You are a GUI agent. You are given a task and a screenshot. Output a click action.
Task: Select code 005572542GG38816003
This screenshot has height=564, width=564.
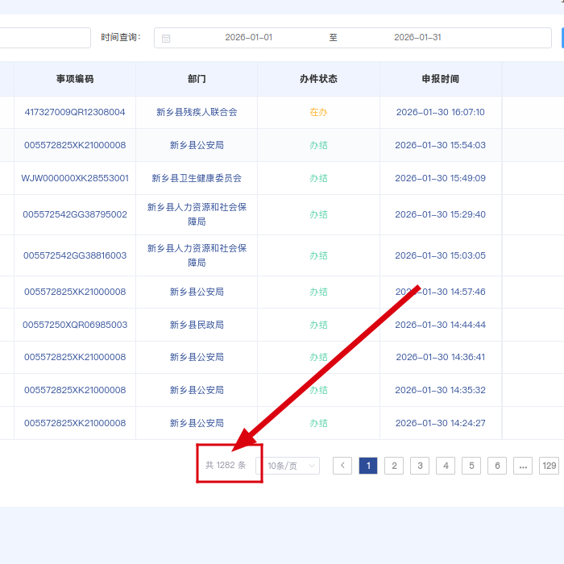[x=75, y=255]
